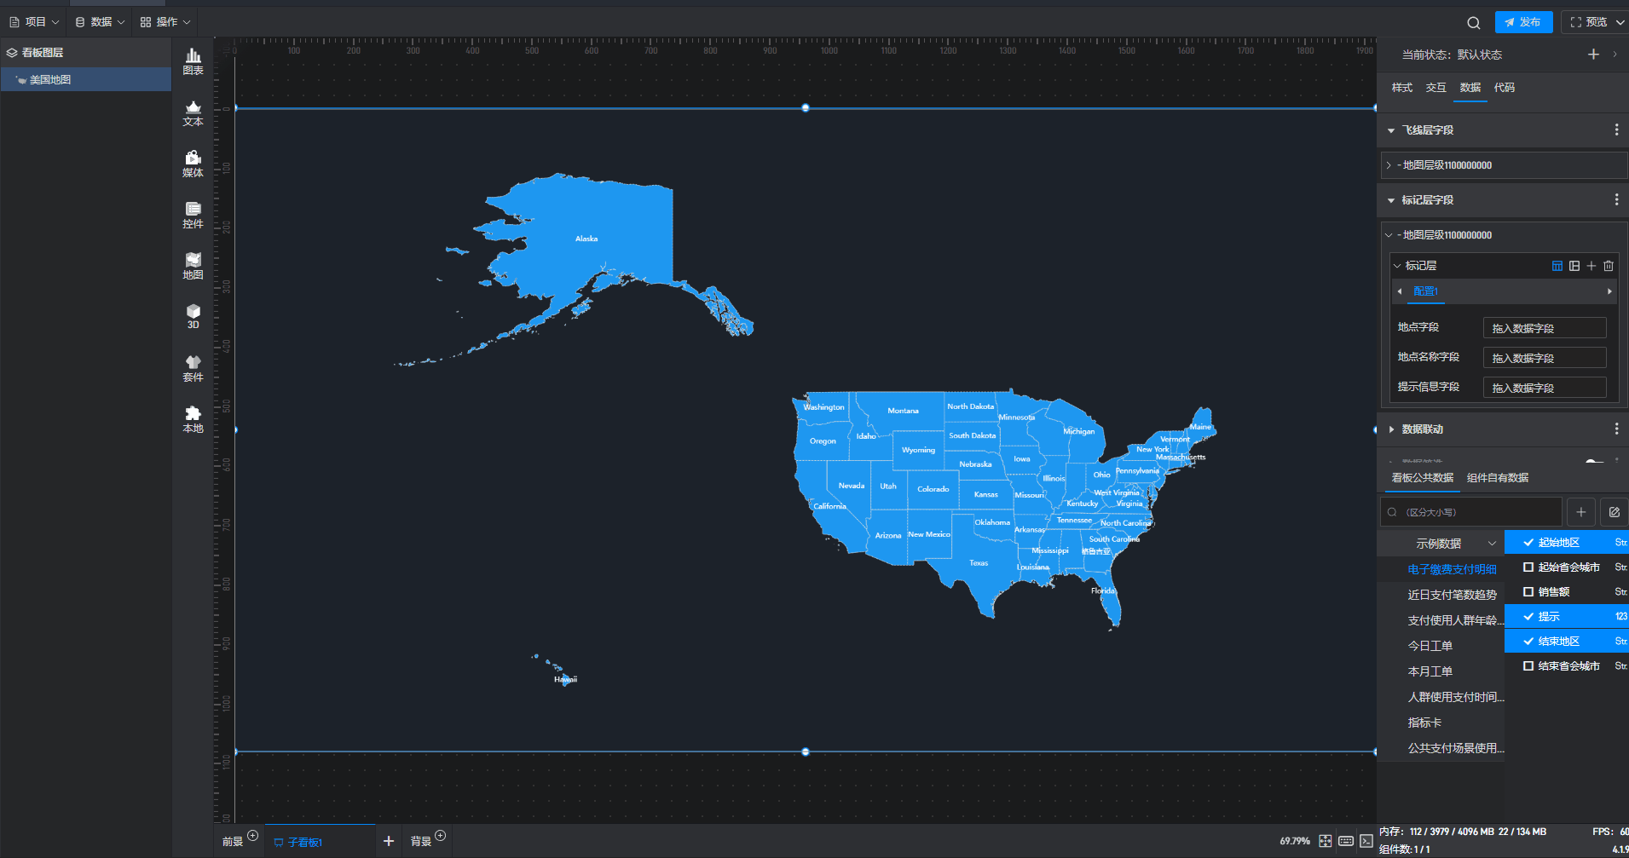Screen dimensions: 1629x858
Task: Uncheck the 起始地区 field
Action: click(1528, 542)
